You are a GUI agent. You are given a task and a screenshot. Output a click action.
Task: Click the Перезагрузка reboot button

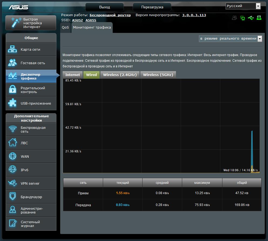152,7
